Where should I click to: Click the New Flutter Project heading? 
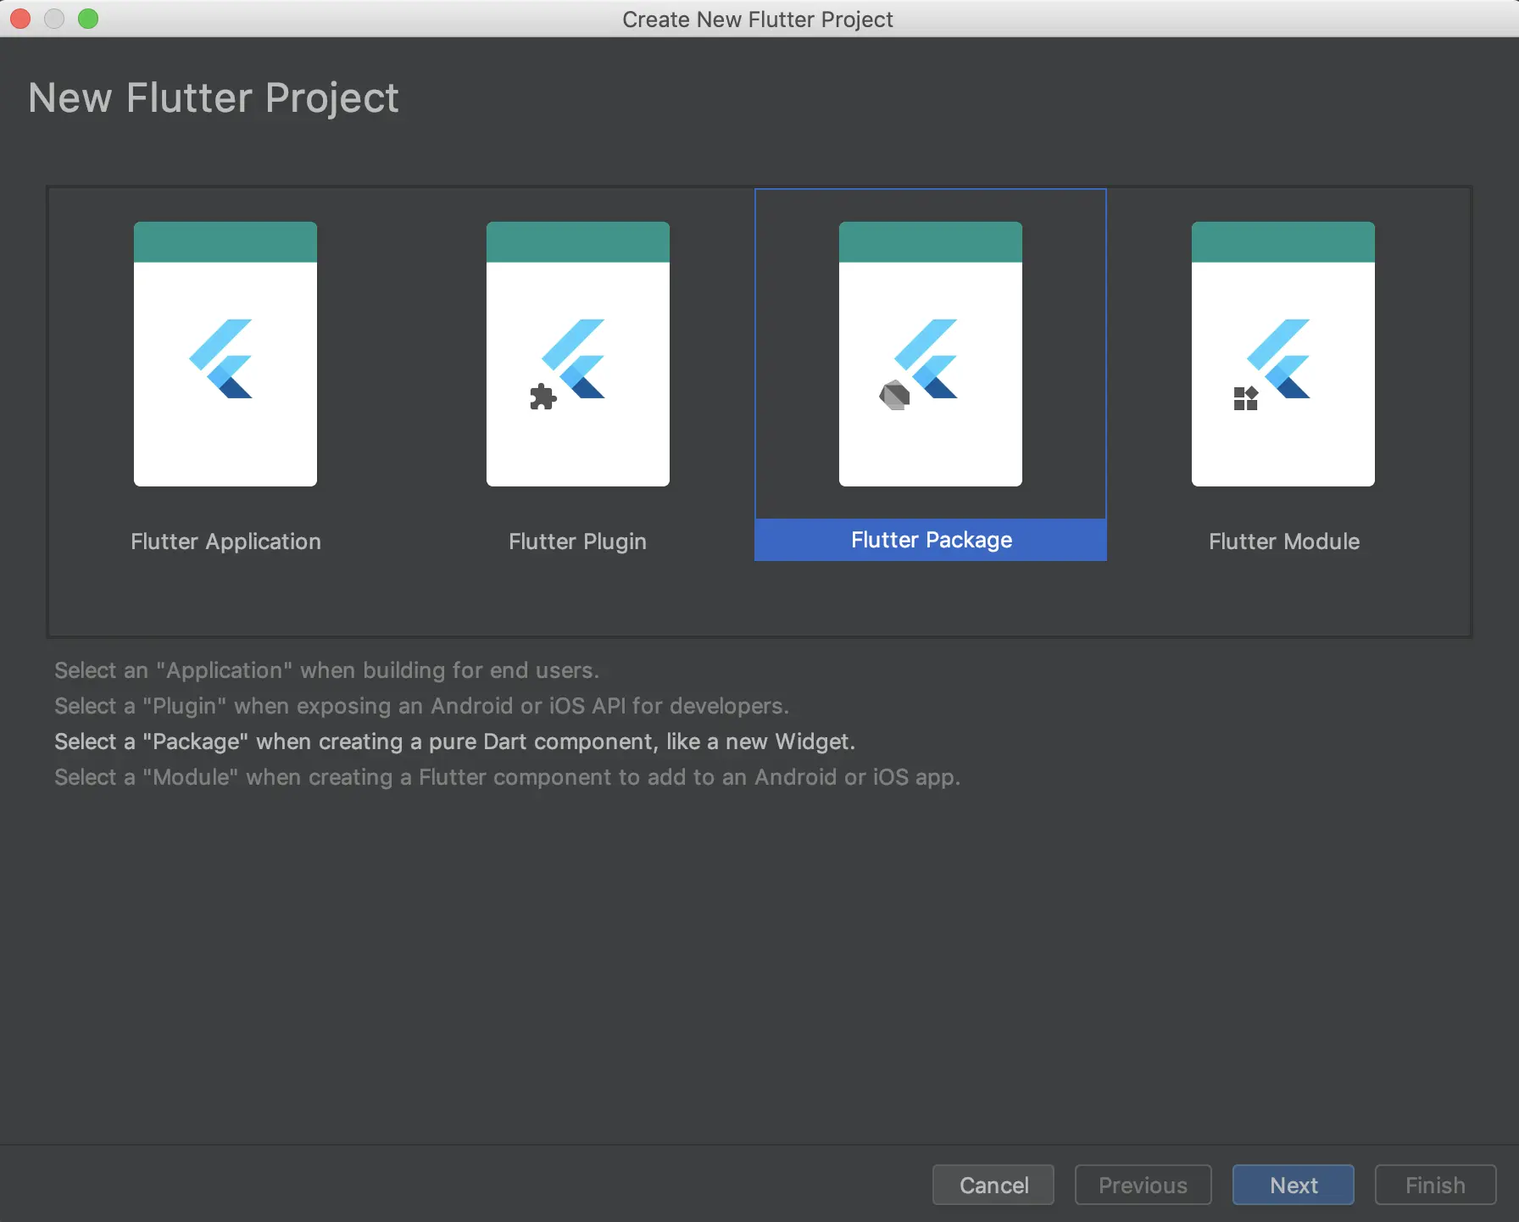[x=214, y=98]
